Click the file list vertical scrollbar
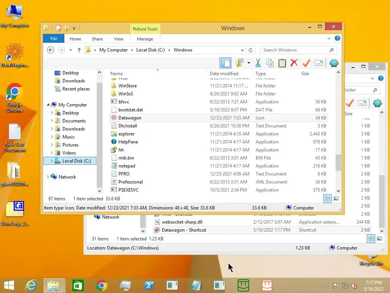This screenshot has width=390, height=293. click(x=338, y=163)
